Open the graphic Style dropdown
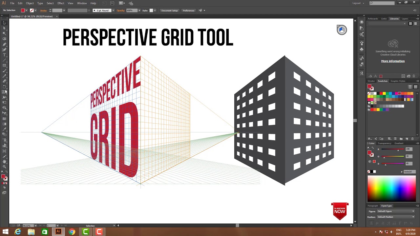 coord(155,10)
